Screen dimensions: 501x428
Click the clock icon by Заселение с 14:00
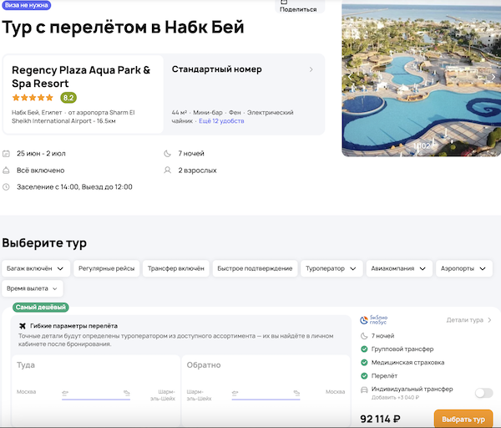7,186
